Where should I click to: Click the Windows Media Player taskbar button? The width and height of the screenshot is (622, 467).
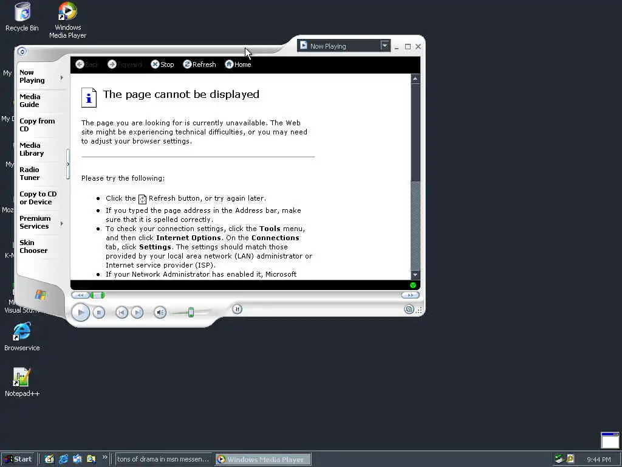tap(263, 459)
